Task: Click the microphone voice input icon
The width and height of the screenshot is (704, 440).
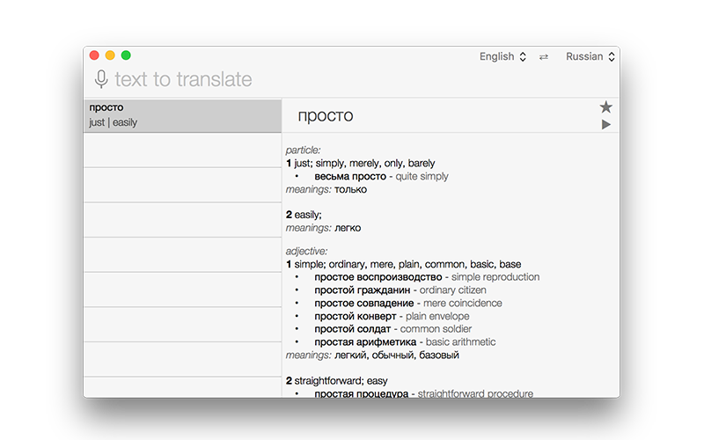Action: (101, 79)
